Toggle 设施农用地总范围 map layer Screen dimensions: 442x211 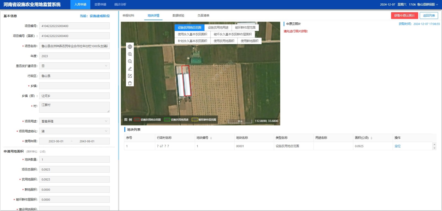coord(190,28)
